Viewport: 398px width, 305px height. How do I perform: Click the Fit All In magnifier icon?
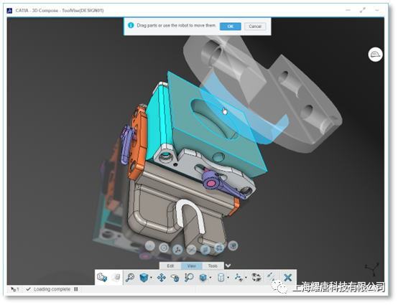coord(130,278)
